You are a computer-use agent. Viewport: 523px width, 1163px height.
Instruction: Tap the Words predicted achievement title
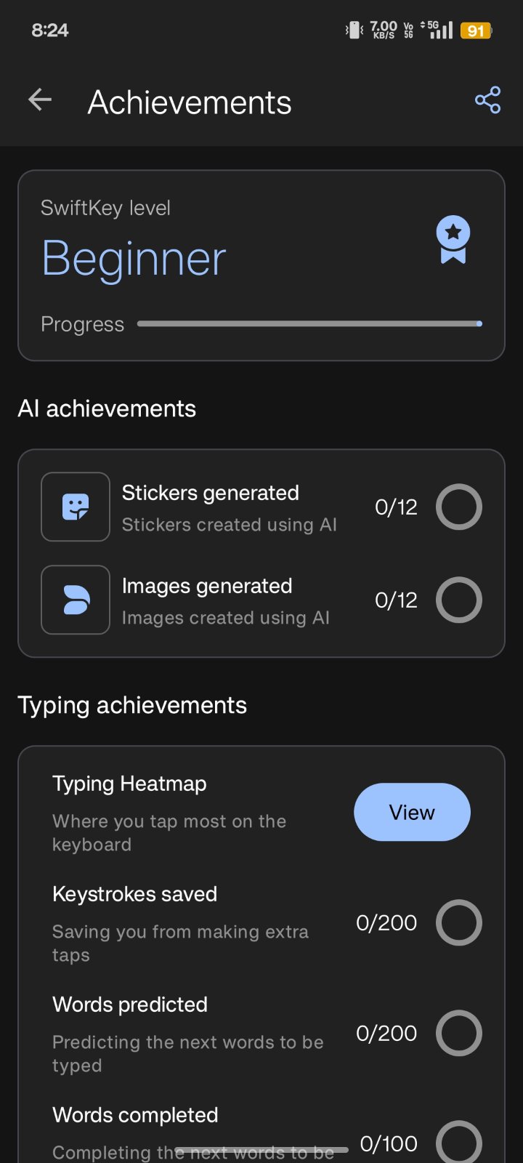(130, 1005)
